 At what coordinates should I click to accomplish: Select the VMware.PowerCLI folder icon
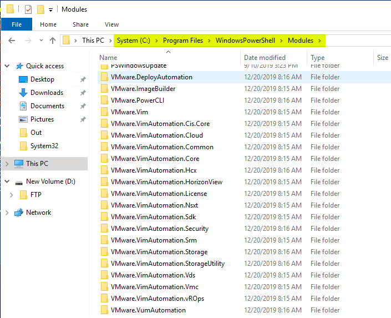tap(104, 100)
